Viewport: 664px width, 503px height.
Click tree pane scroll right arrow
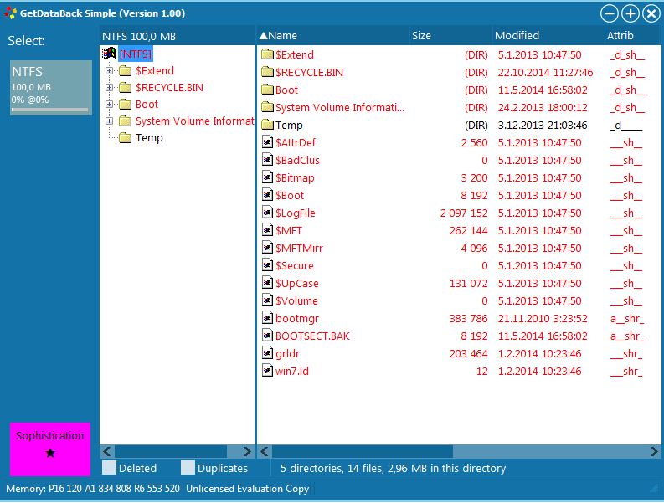point(247,451)
